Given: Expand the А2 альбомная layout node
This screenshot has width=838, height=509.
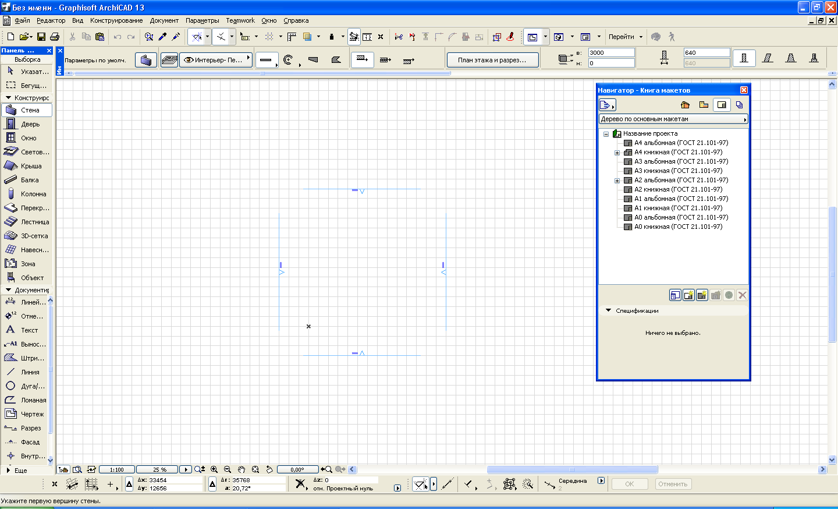Looking at the screenshot, I should (617, 181).
